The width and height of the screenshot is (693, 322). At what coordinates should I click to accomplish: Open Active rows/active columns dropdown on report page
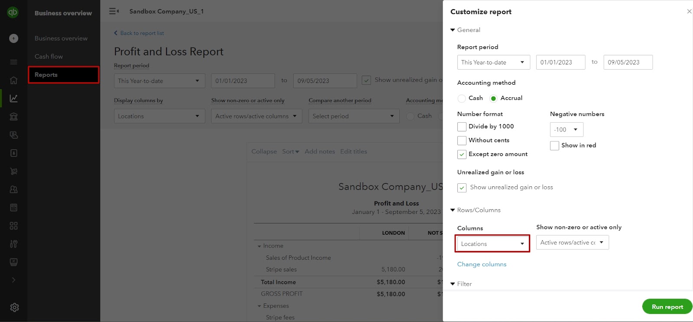(x=256, y=116)
